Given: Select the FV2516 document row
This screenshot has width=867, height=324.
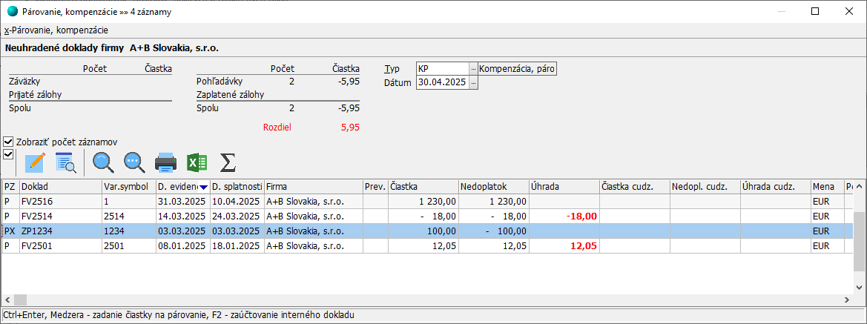Looking at the screenshot, I should [59, 201].
